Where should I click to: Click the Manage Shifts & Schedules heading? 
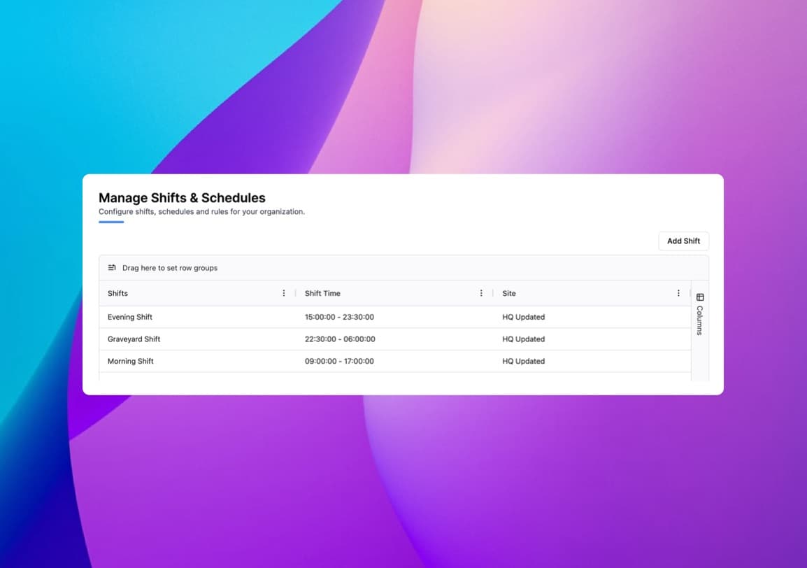tap(183, 198)
